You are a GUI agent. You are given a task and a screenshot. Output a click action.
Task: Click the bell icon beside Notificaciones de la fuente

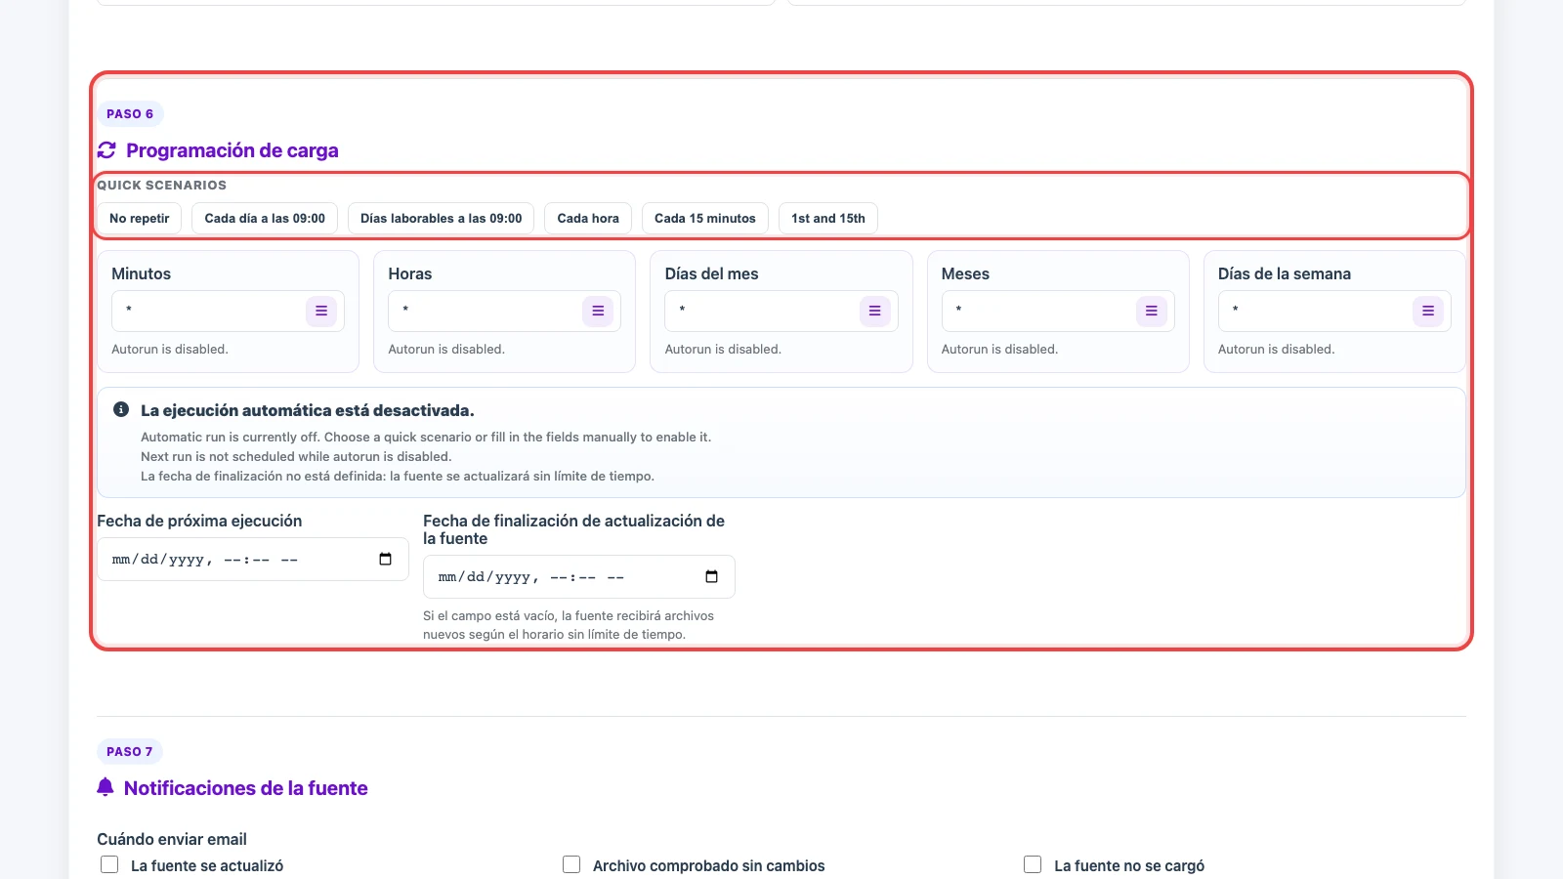pyautogui.click(x=106, y=787)
